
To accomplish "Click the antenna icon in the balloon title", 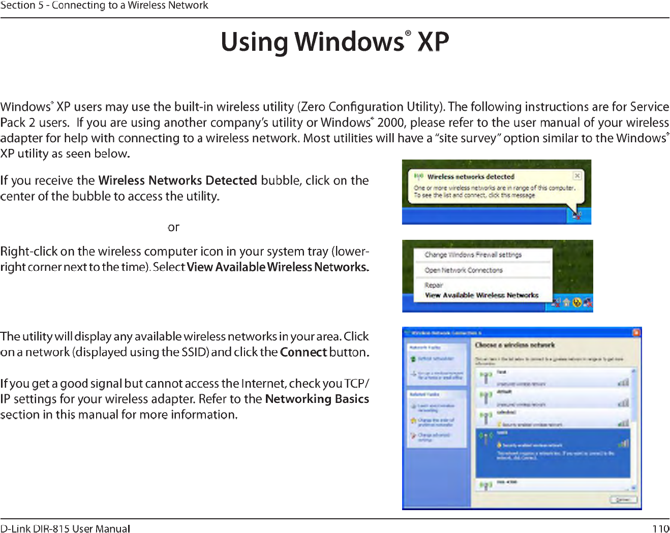I will [418, 177].
